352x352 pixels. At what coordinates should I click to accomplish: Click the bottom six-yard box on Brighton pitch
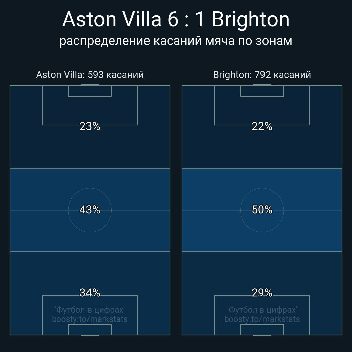tap(262, 330)
